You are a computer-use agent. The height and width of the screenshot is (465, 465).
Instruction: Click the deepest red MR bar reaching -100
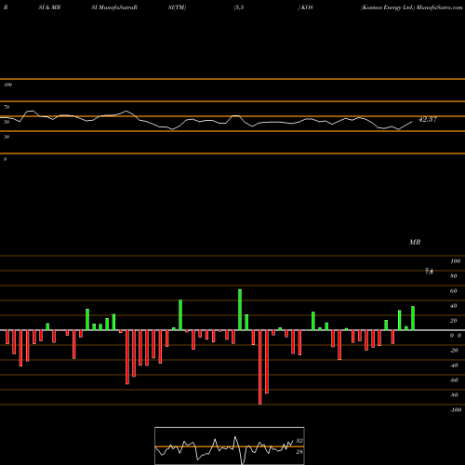click(x=260, y=367)
